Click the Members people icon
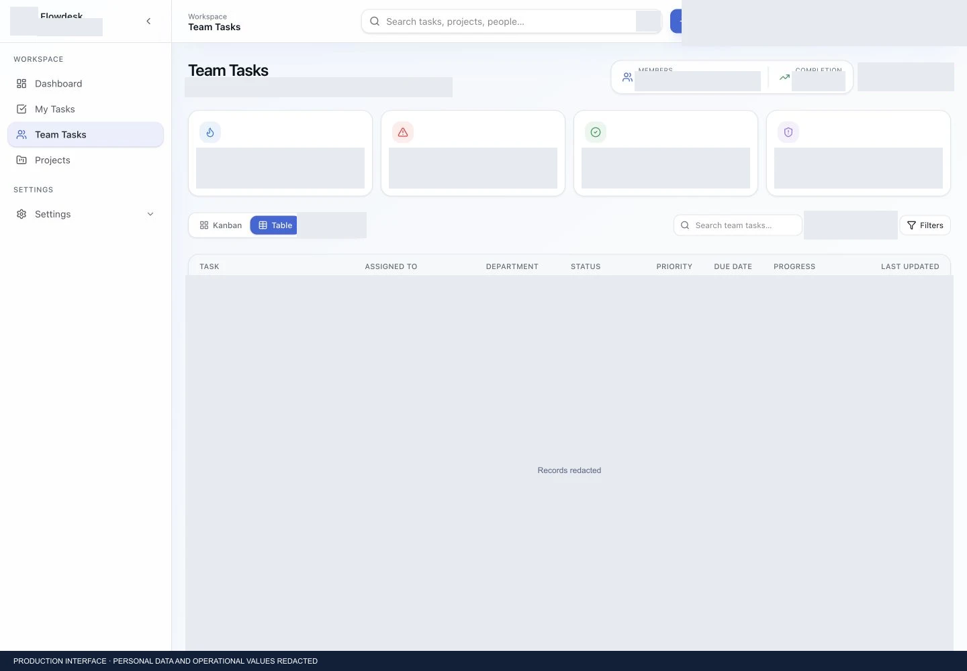967x671 pixels. pyautogui.click(x=627, y=78)
